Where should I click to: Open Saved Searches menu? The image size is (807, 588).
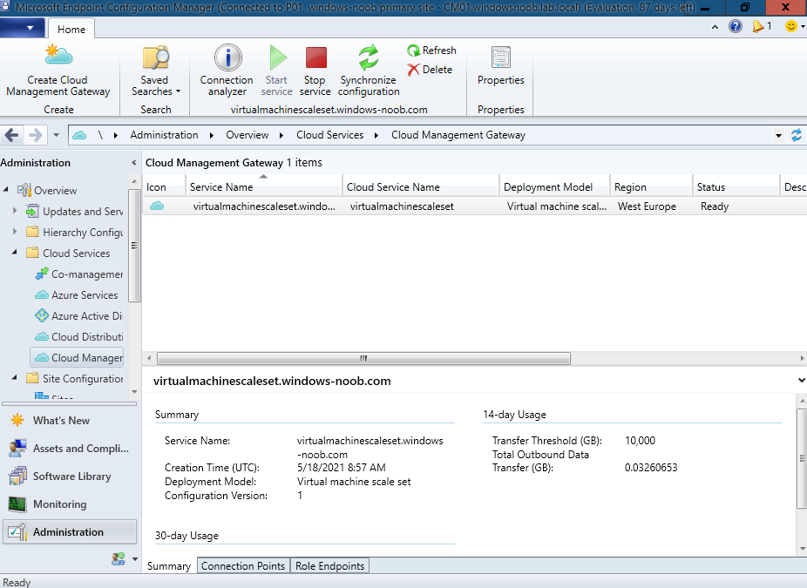coord(155,71)
